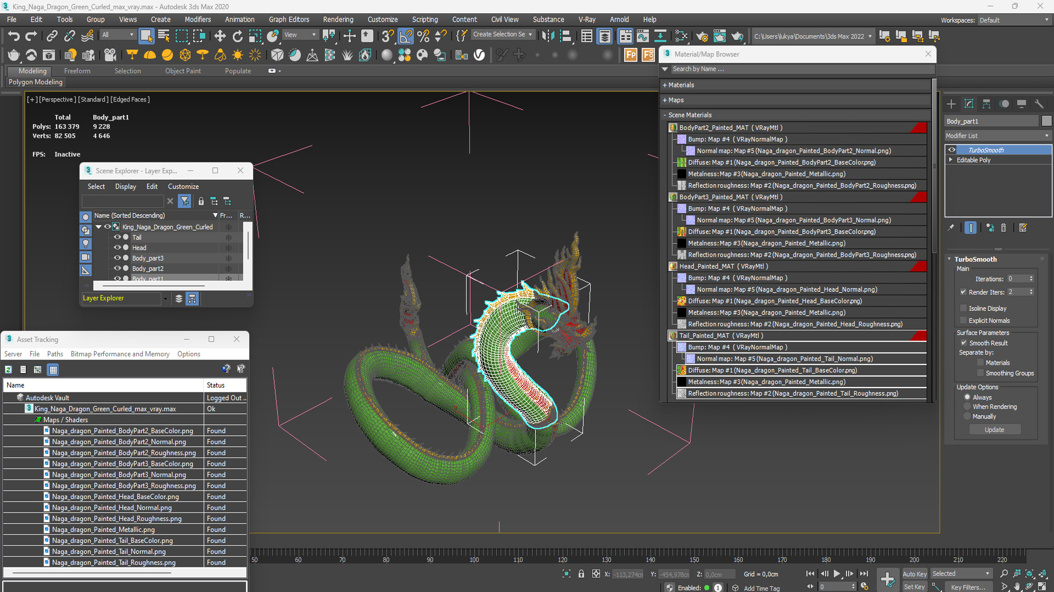
Task: Switch to the Freeform ribbon tab
Action: click(77, 71)
